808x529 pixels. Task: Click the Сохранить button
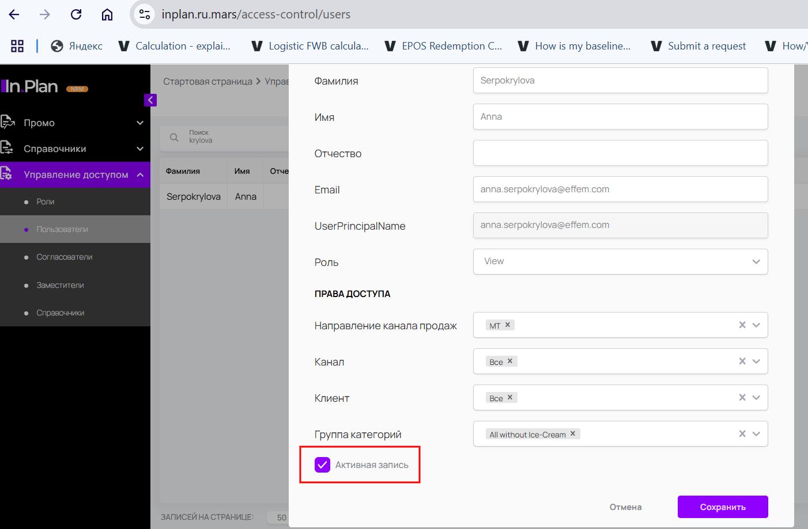pyautogui.click(x=723, y=507)
